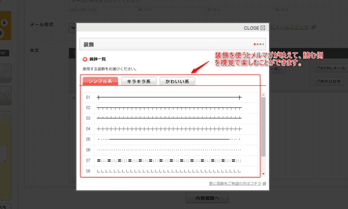The height and width of the screenshot is (209, 348).
Task: Click the external window icon beside メールエディタ
Action: 314,27
